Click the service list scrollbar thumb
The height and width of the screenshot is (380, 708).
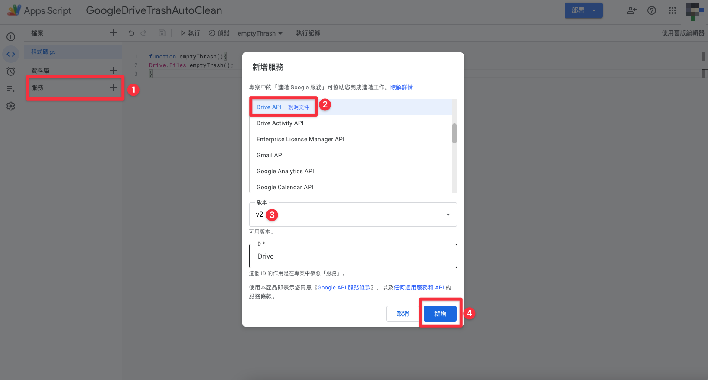tap(455, 133)
